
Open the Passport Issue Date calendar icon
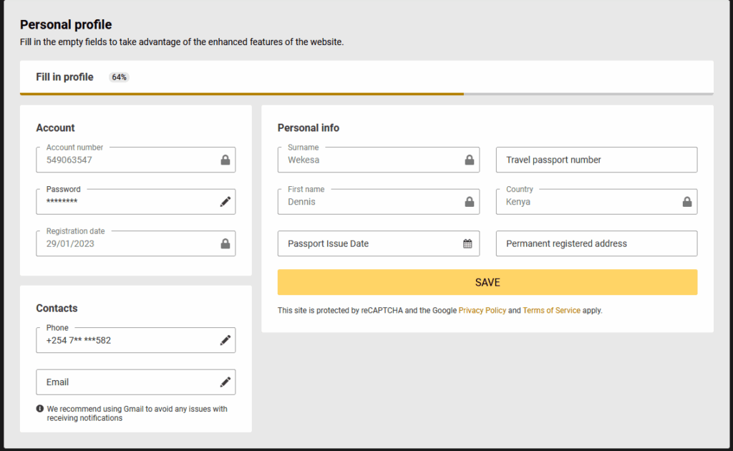(x=467, y=243)
